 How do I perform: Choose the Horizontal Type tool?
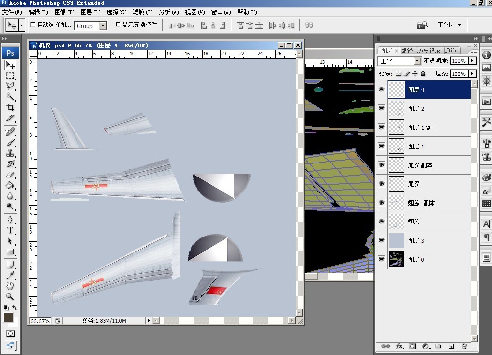point(10,230)
